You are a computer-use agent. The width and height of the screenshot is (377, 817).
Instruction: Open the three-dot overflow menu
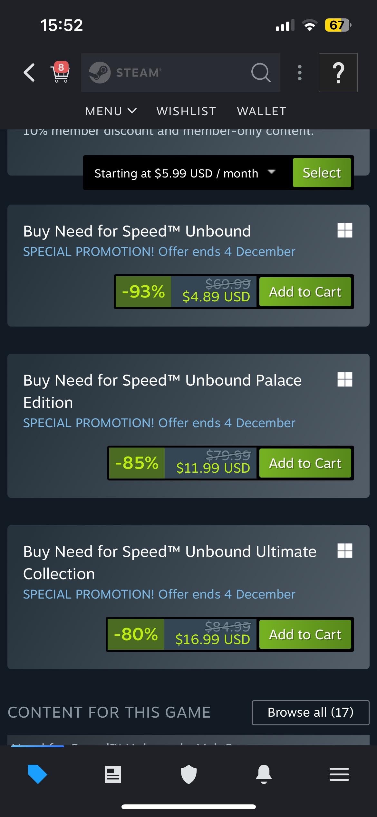click(299, 73)
